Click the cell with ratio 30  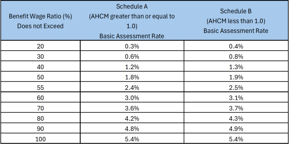pos(40,56)
